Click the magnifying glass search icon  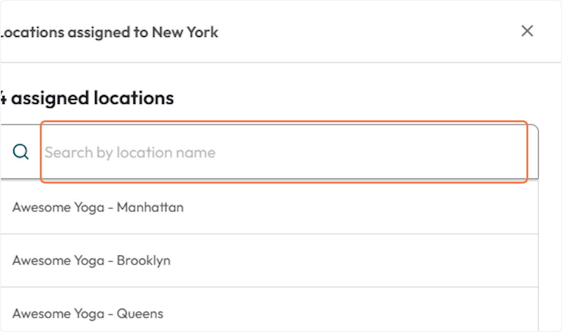coord(21,152)
